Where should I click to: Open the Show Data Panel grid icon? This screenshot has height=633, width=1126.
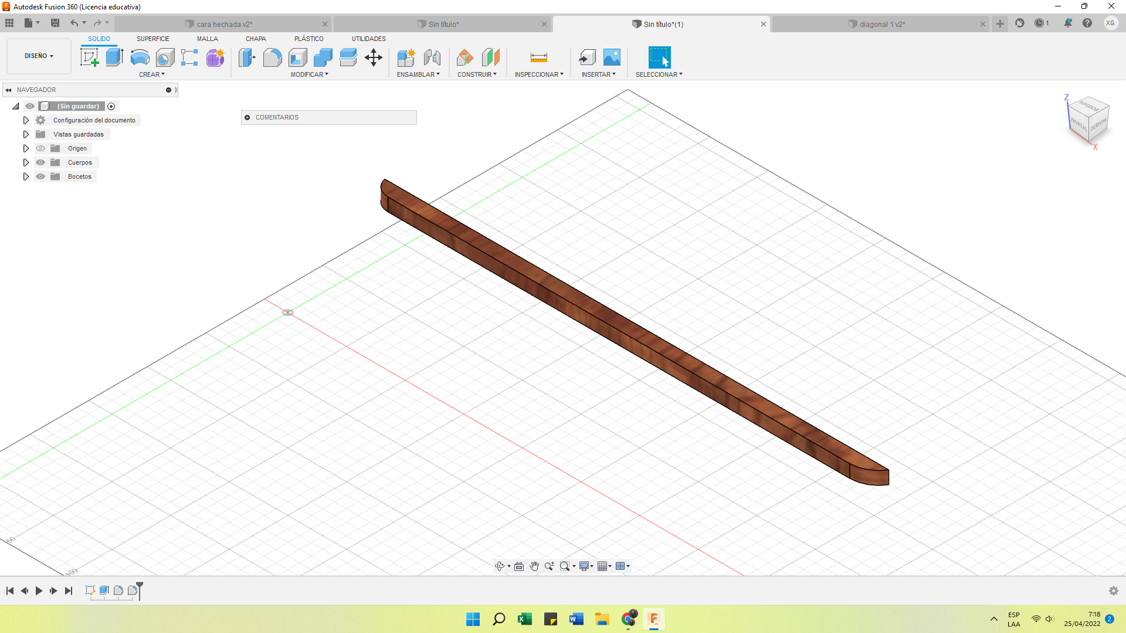coord(9,23)
